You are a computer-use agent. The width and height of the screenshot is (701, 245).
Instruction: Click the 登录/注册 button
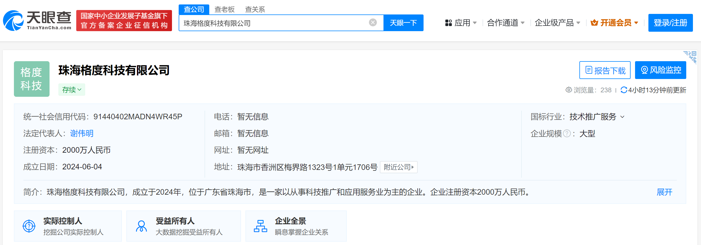pyautogui.click(x=670, y=23)
